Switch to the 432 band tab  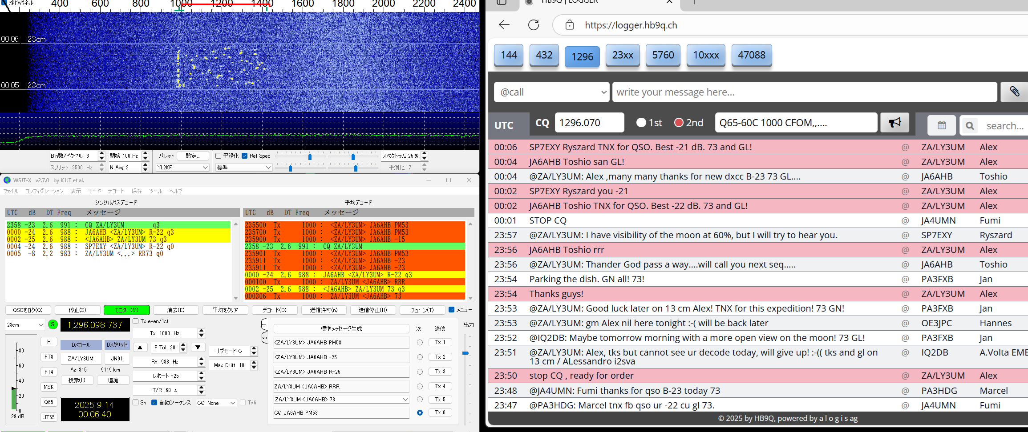[544, 55]
